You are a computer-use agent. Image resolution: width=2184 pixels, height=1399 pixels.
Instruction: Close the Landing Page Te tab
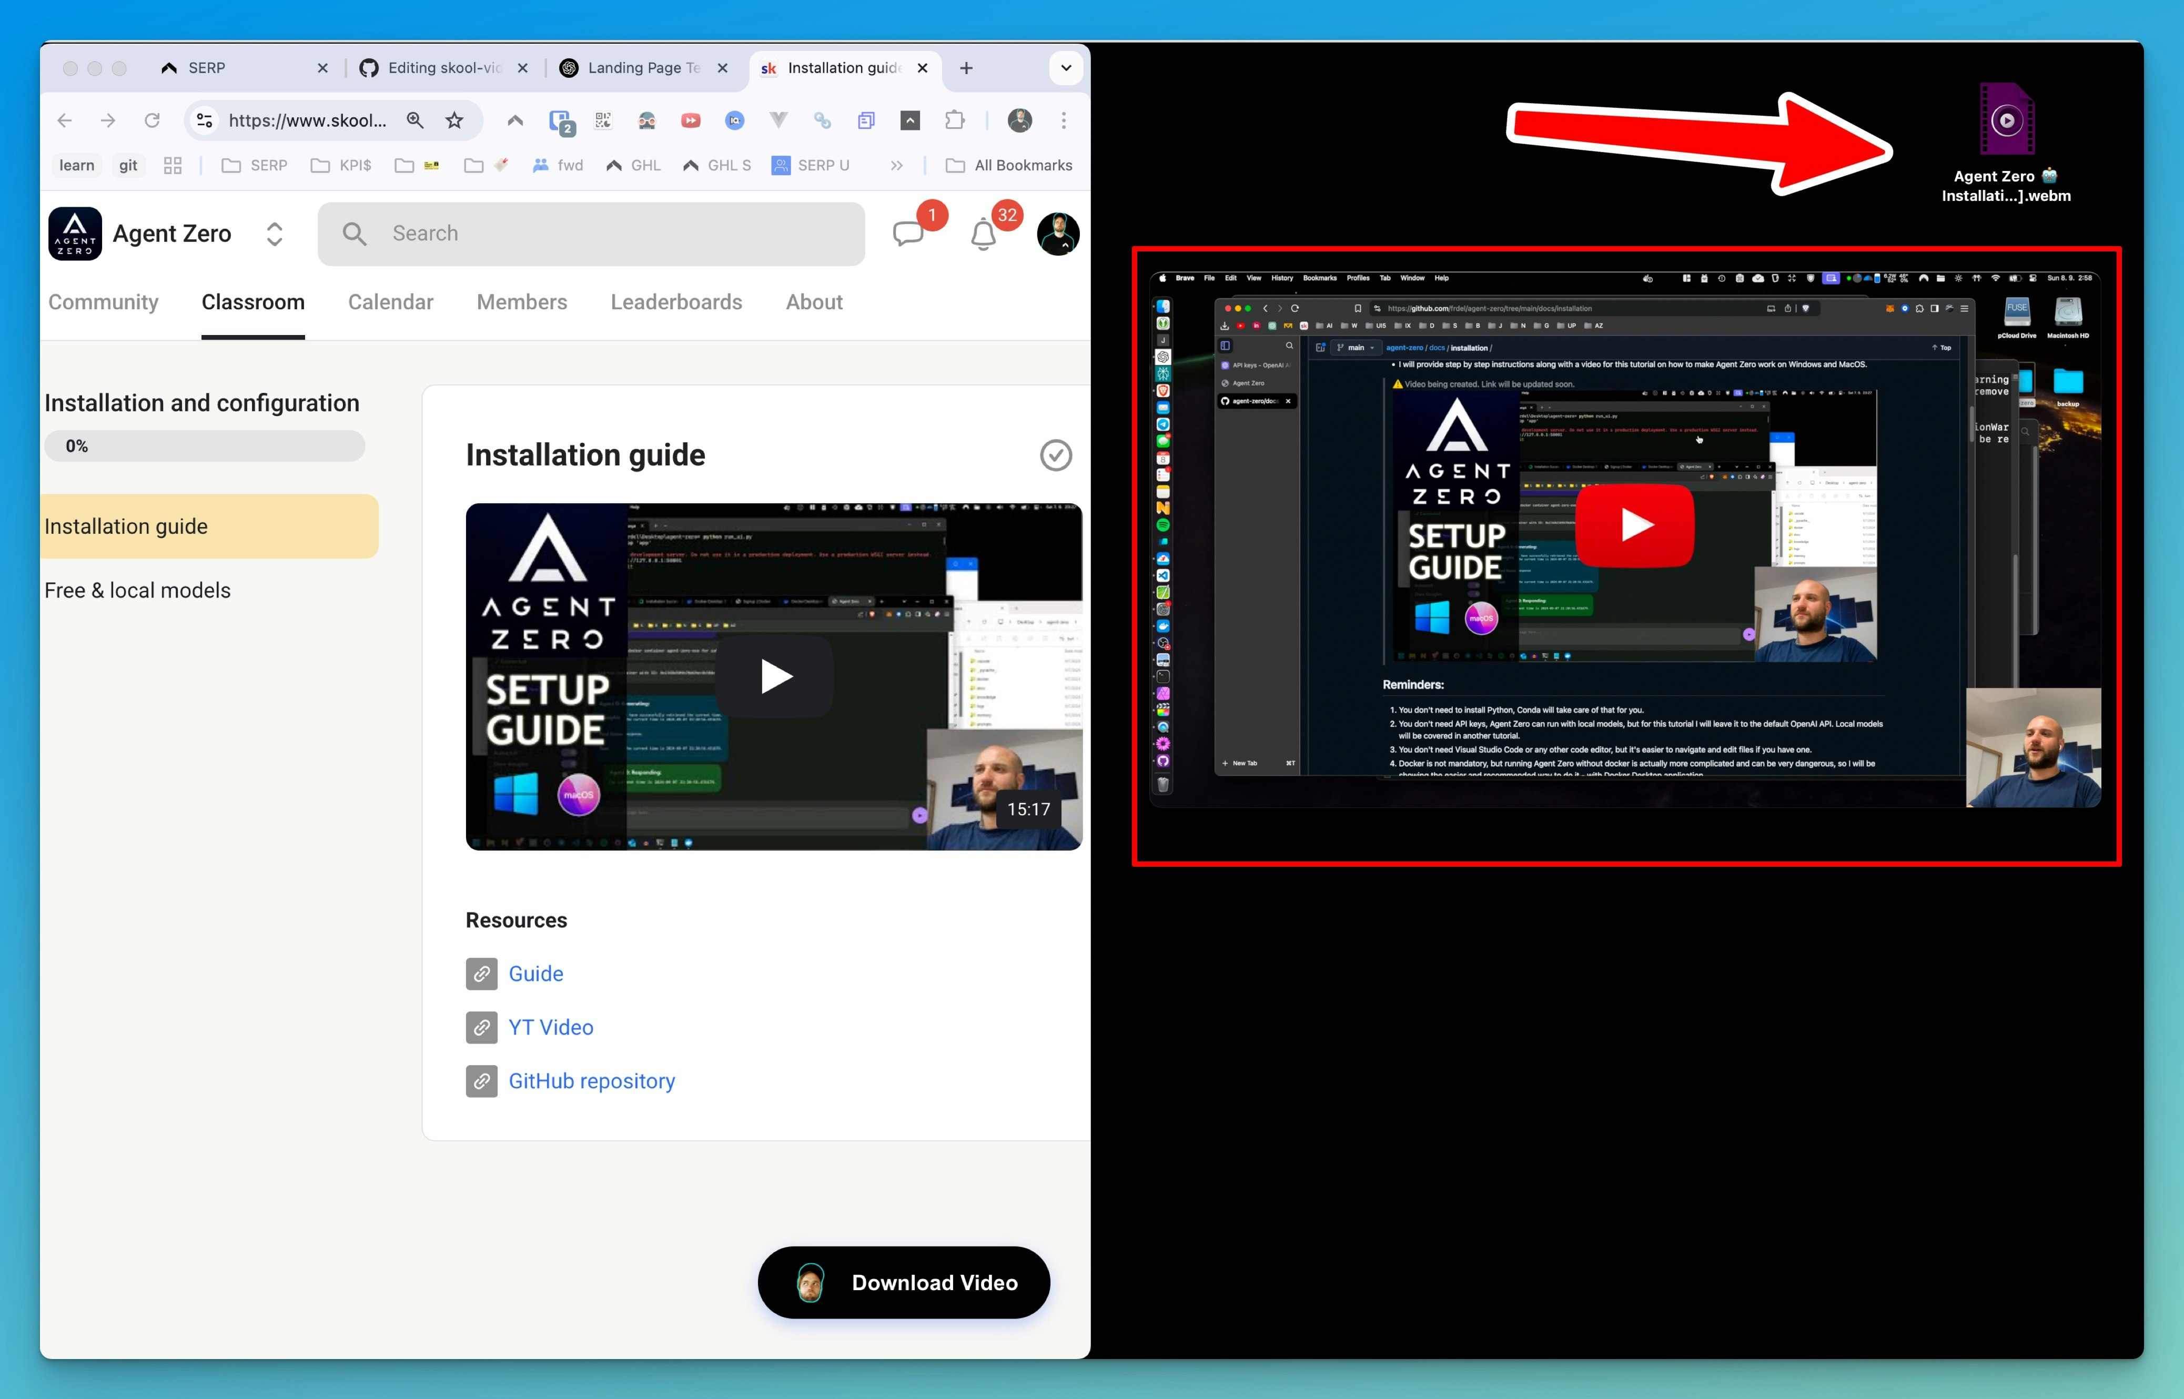tap(722, 68)
